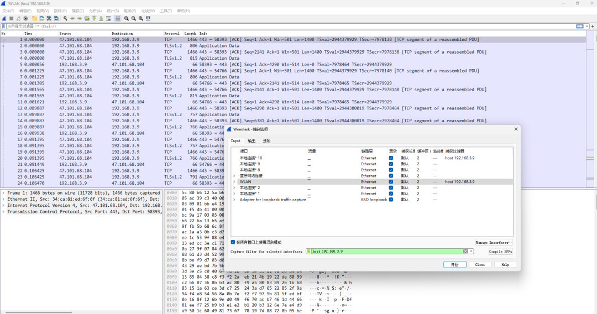Click the find packet magnifier icon

(65, 18)
